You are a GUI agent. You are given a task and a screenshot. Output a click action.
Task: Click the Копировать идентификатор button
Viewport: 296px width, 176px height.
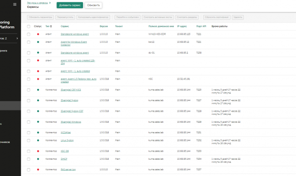click(93, 17)
